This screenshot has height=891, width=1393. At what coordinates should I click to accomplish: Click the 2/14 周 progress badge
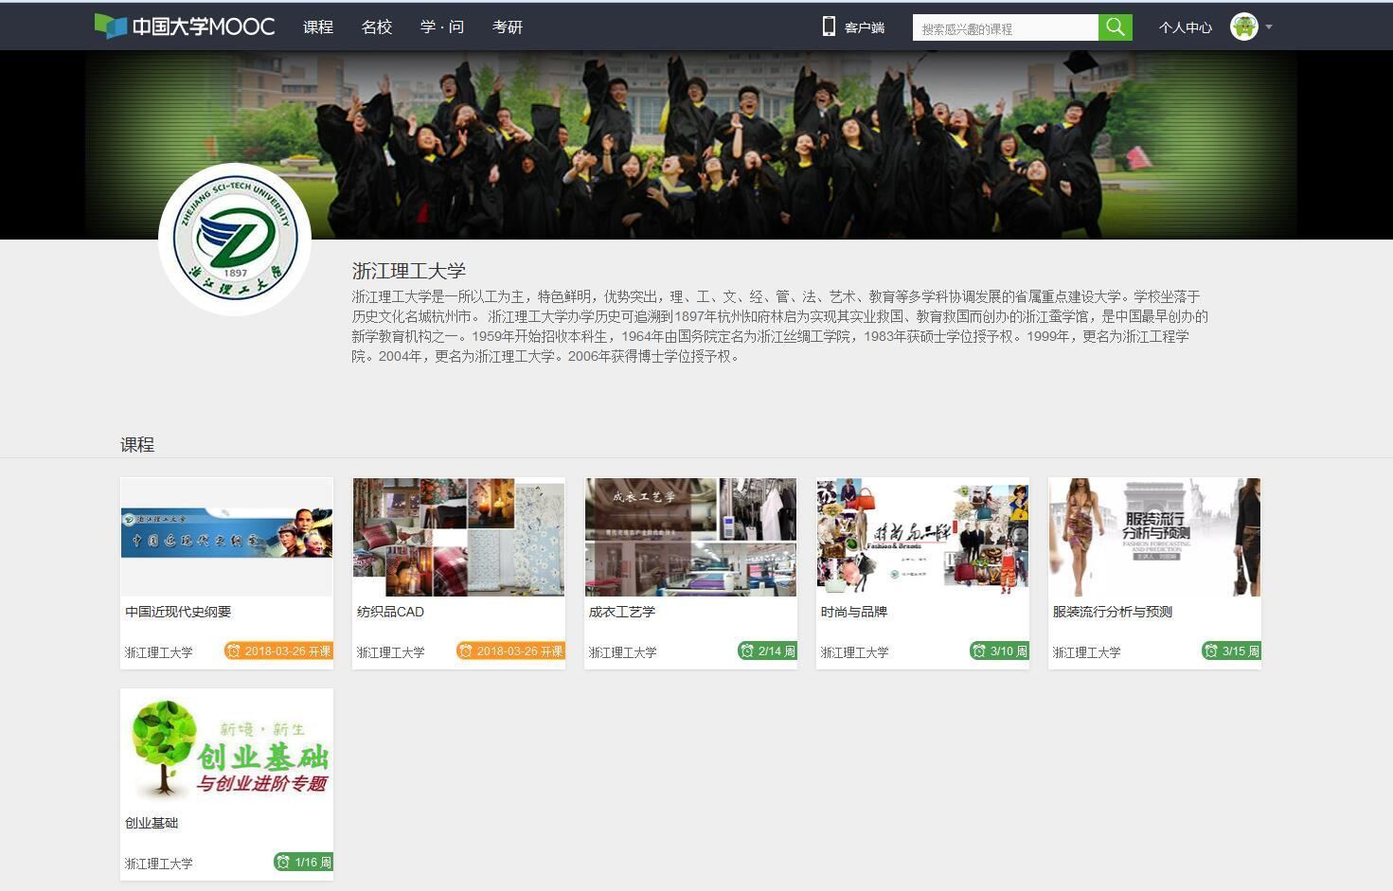click(x=767, y=650)
